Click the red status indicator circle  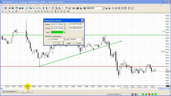[149, 94]
